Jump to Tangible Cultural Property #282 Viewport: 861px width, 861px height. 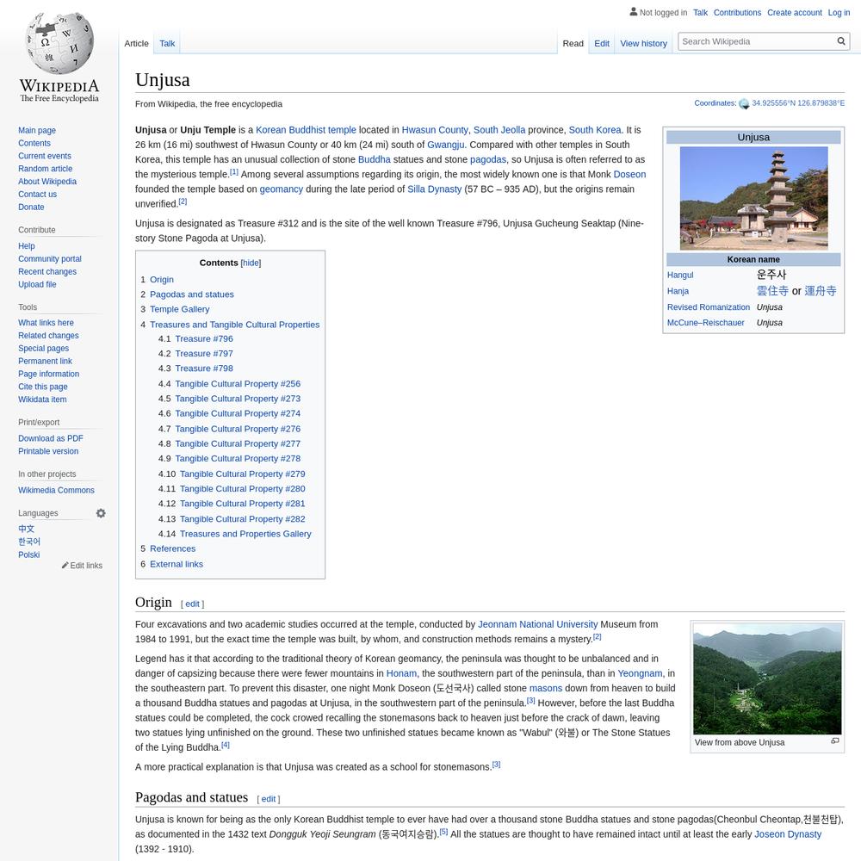[x=243, y=519]
